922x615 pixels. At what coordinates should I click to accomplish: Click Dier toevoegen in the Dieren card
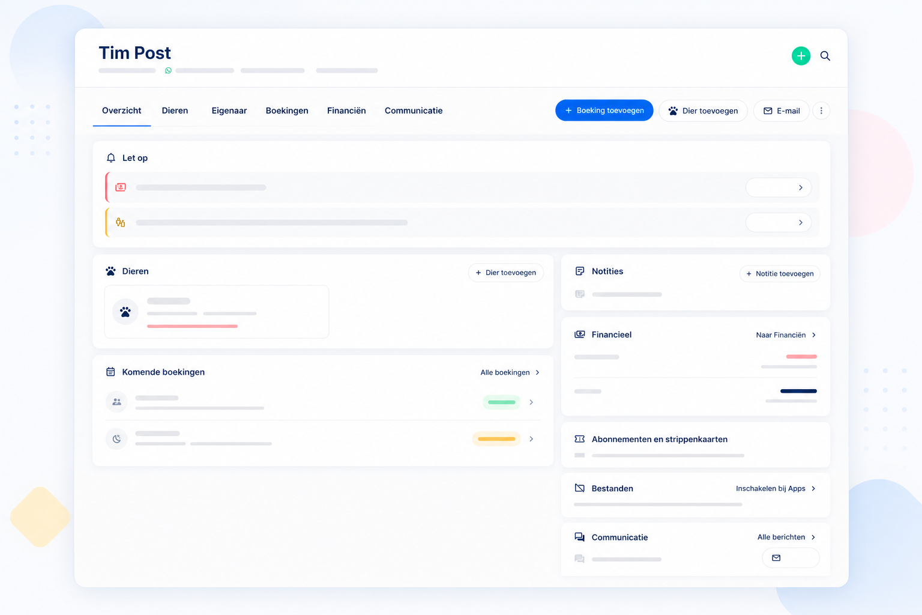(506, 273)
